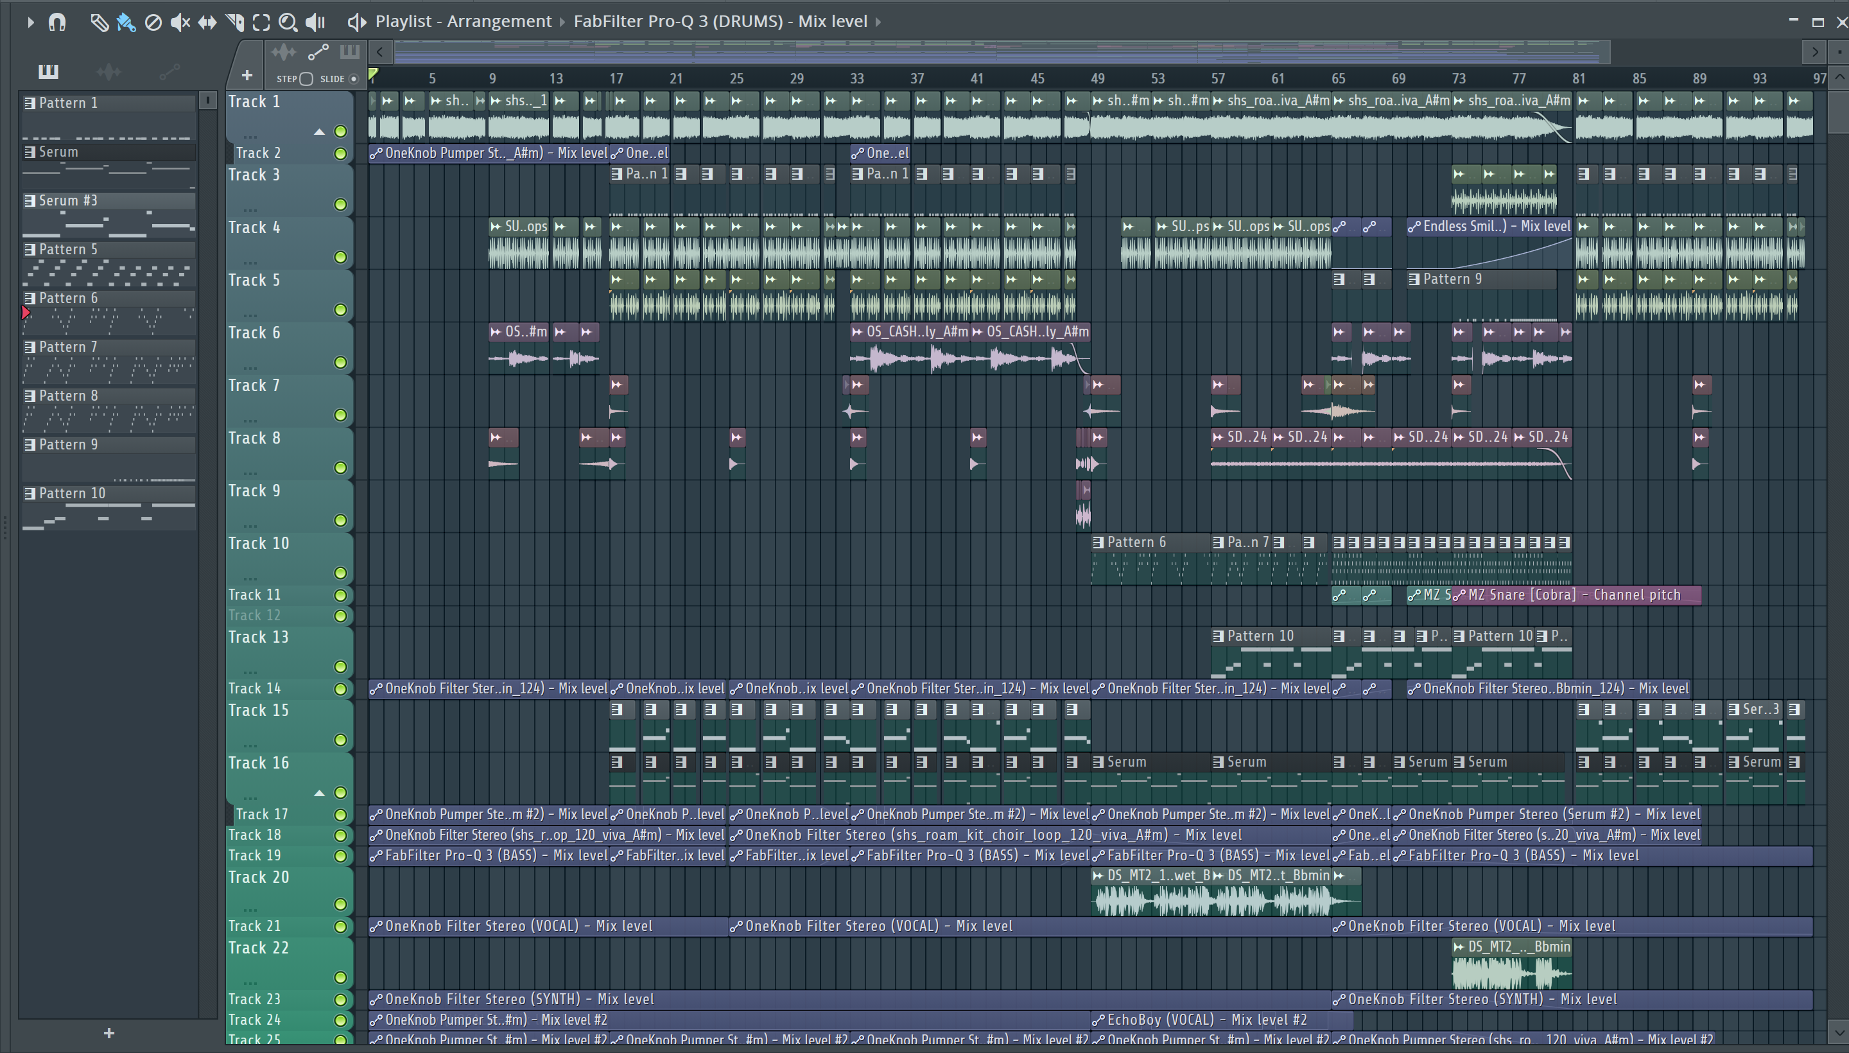This screenshot has width=1849, height=1053.
Task: Jump to bar 17 on timeline
Action: (616, 78)
